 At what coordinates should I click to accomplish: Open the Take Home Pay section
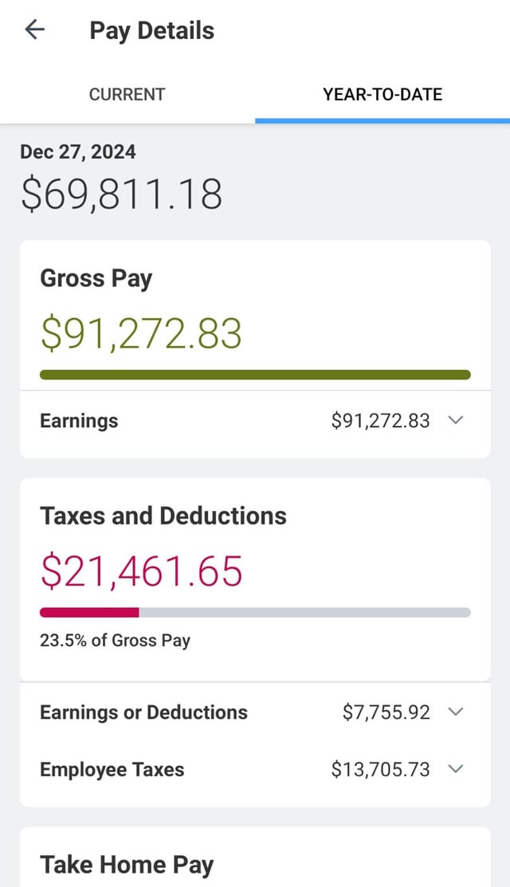click(x=125, y=864)
